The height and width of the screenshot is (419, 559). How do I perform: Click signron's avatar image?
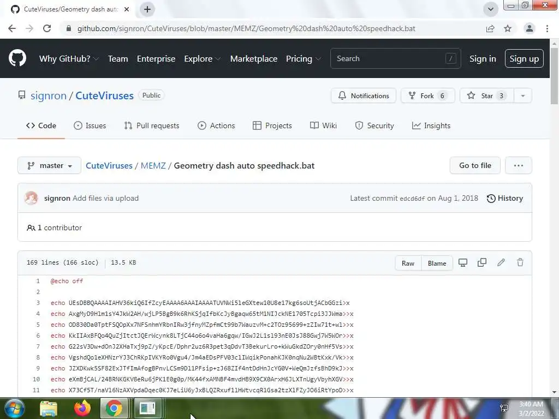coord(31,198)
